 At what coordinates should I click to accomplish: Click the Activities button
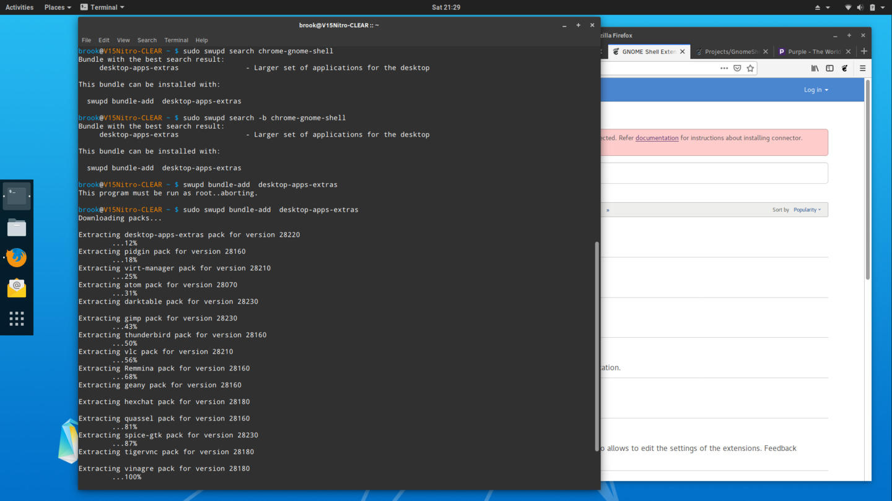tap(19, 7)
